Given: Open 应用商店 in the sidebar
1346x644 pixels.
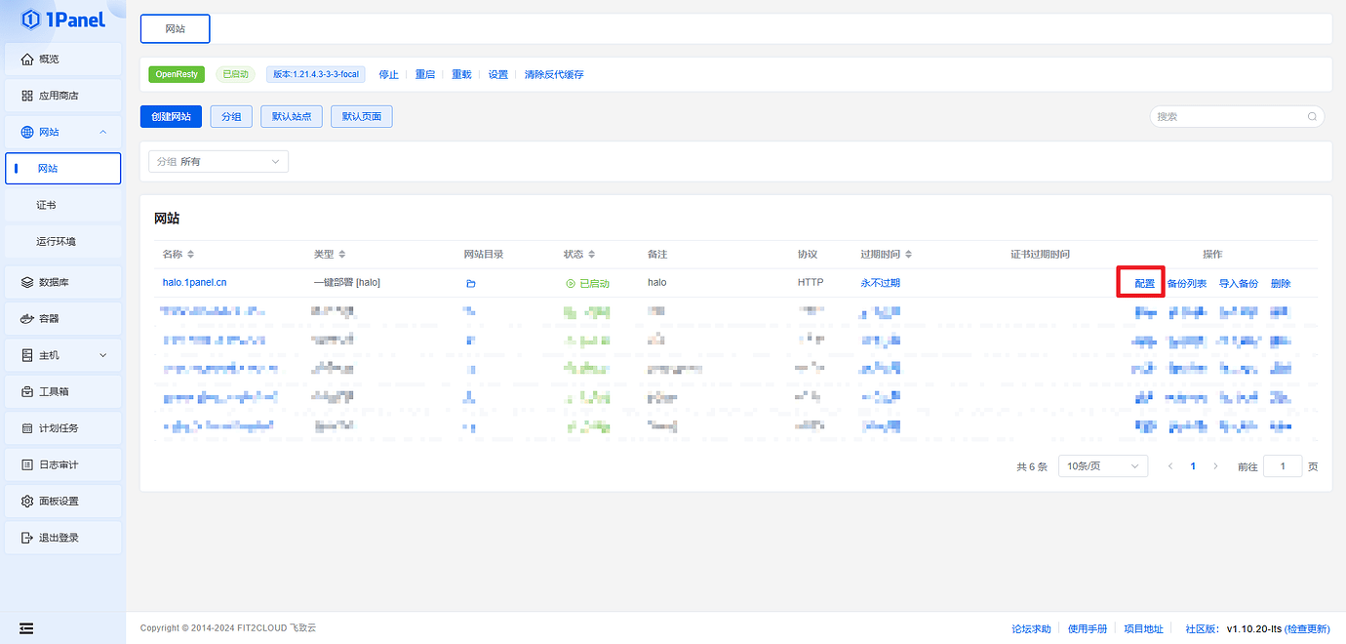Looking at the screenshot, I should pyautogui.click(x=62, y=96).
